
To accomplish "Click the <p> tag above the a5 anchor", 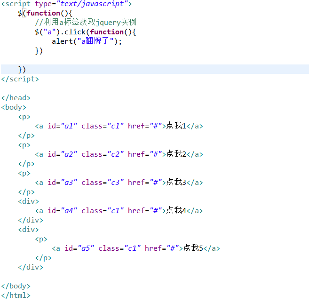I will tap(41, 239).
